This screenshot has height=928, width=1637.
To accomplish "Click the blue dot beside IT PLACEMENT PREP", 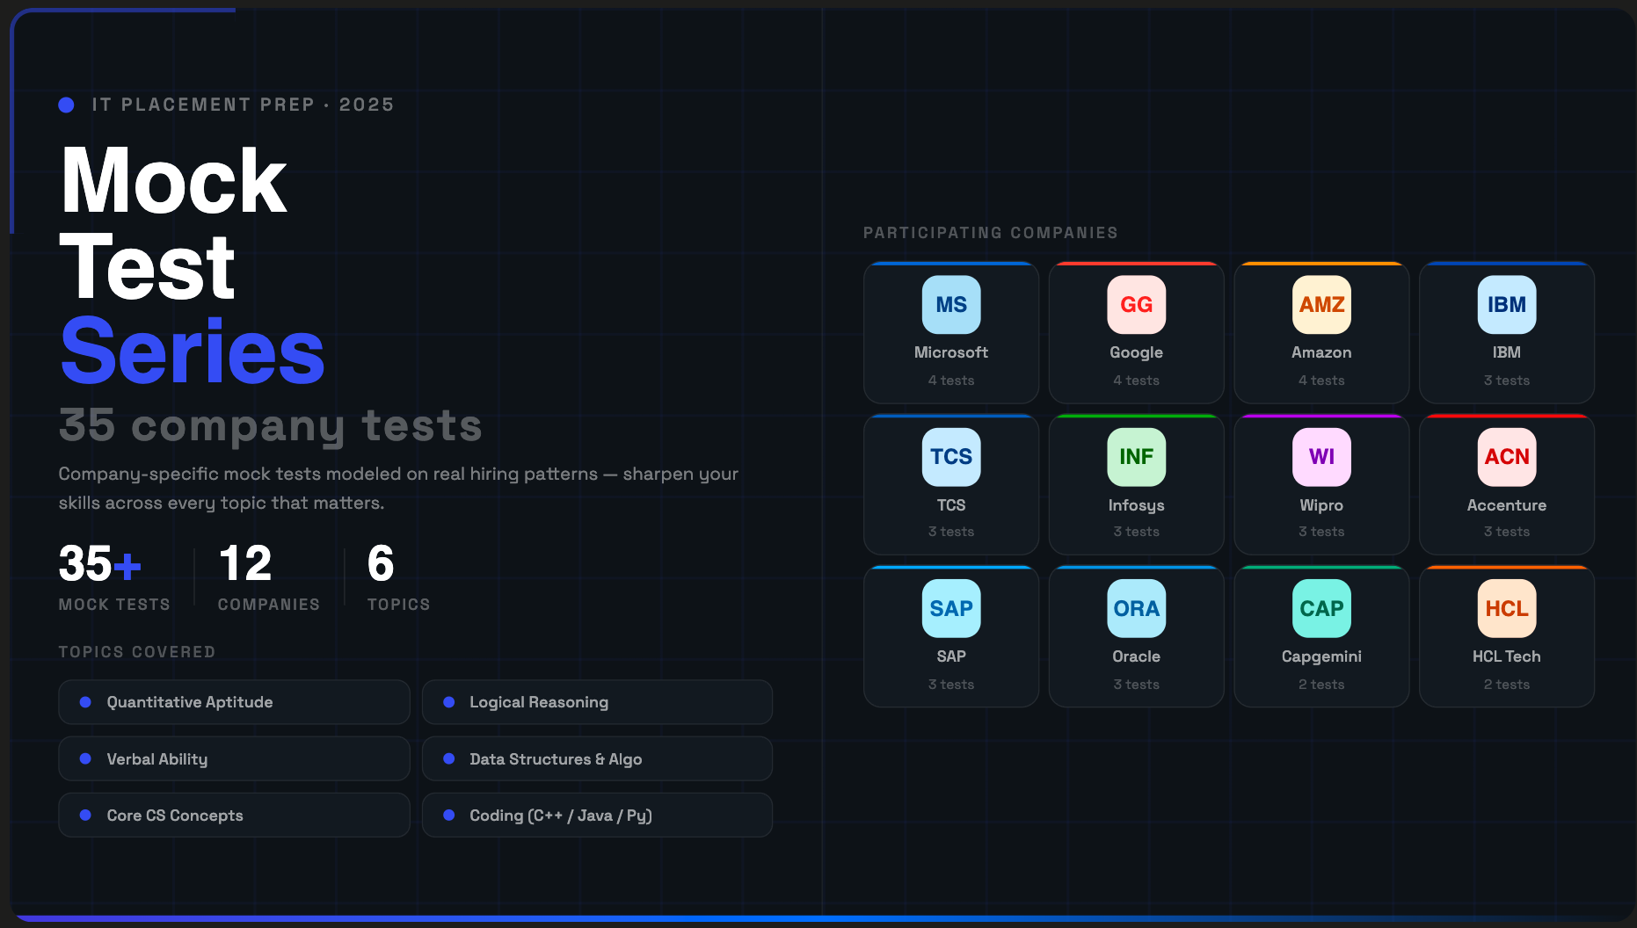I will (66, 105).
